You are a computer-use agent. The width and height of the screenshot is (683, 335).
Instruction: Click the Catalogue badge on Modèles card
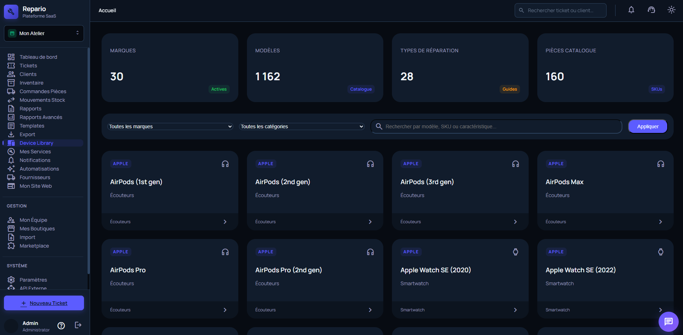point(361,89)
